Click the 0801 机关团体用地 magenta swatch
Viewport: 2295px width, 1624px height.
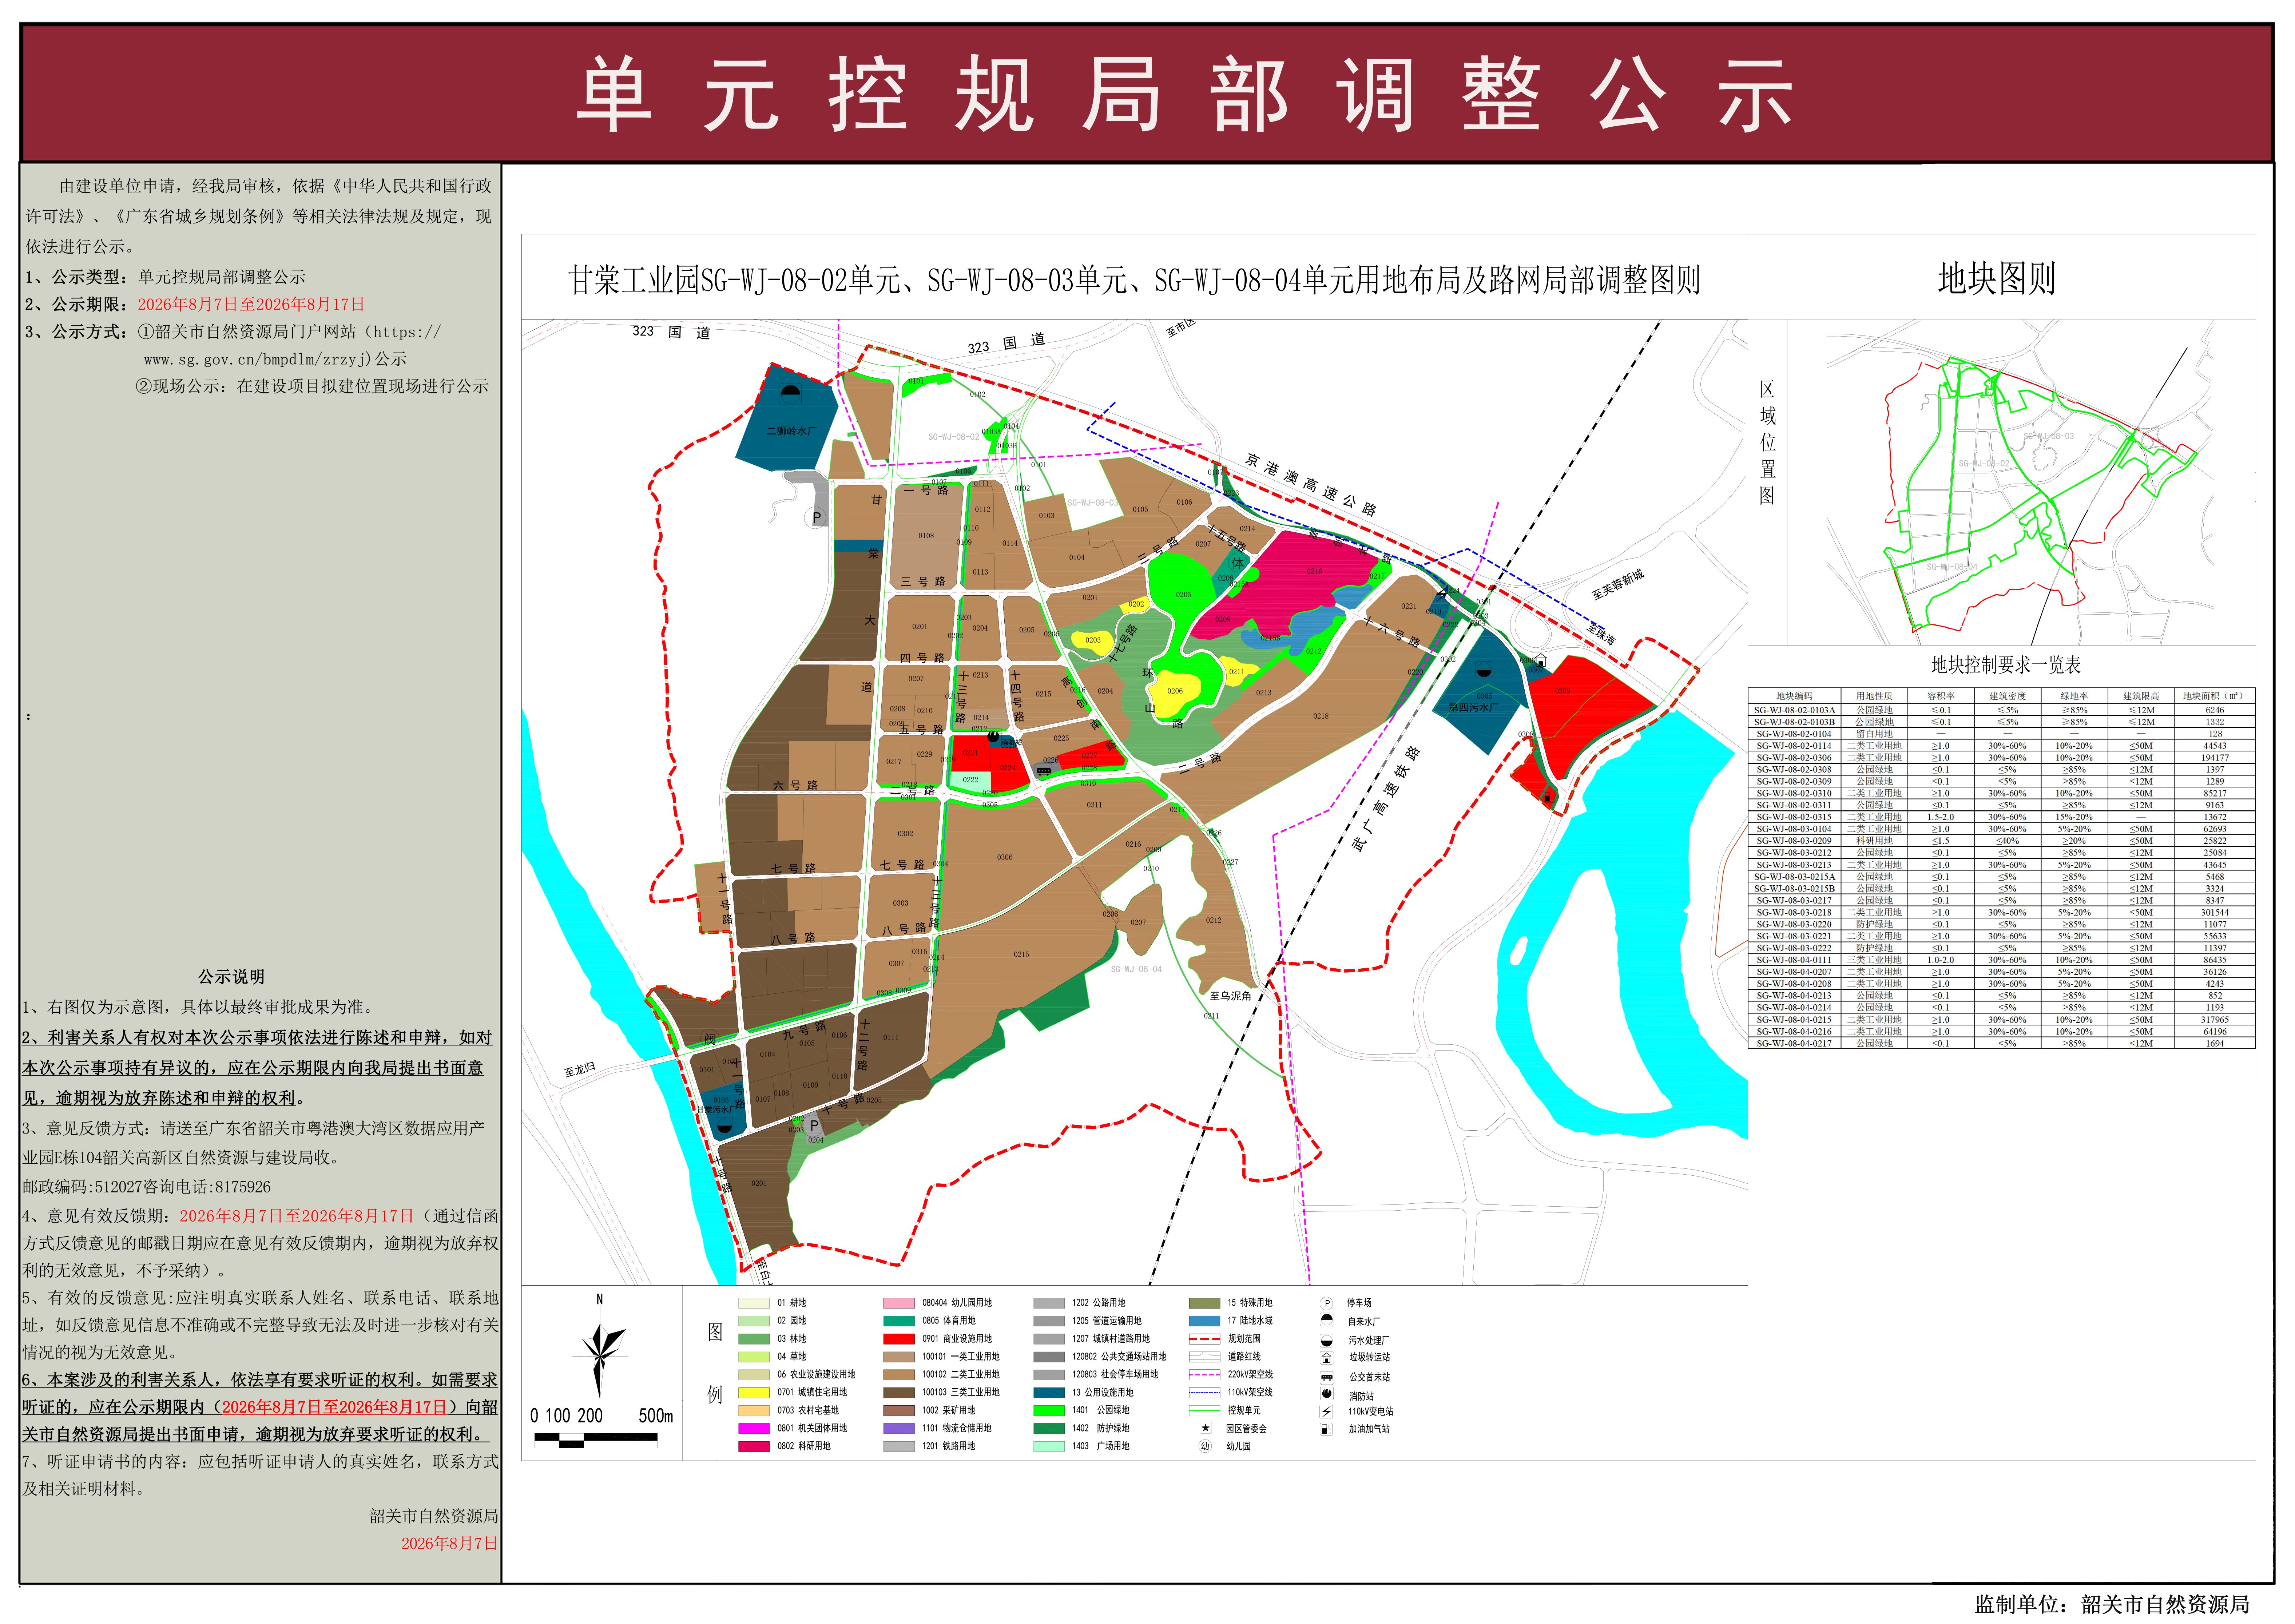(x=754, y=1429)
